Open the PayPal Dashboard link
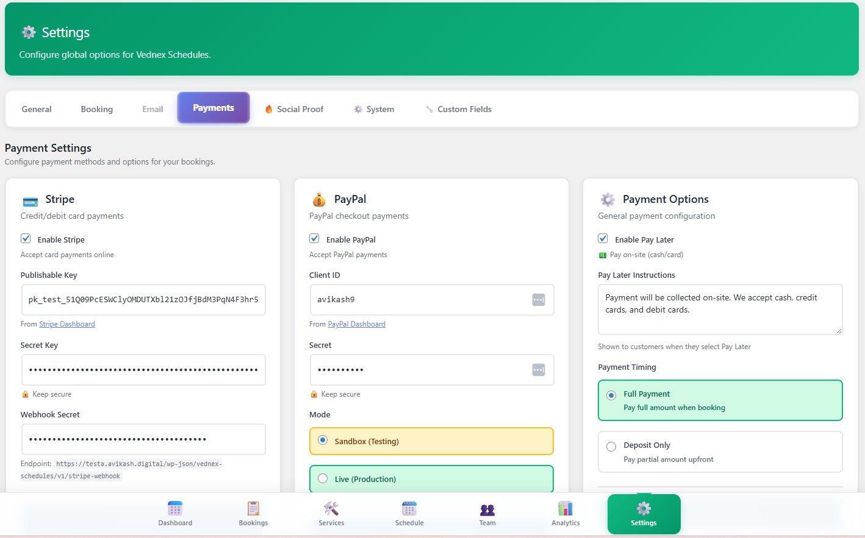865x538 pixels. tap(356, 324)
